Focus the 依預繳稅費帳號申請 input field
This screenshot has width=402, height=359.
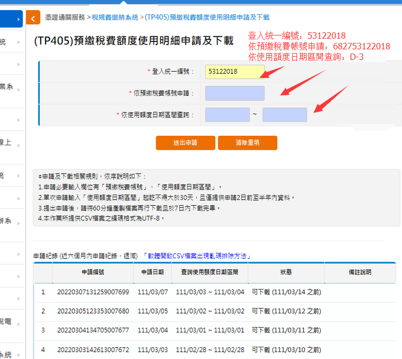point(234,93)
